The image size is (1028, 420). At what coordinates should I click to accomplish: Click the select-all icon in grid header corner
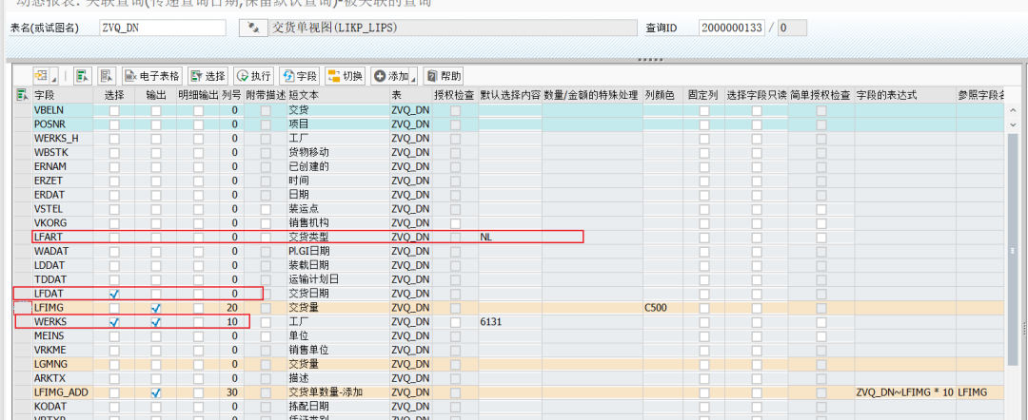coord(22,96)
